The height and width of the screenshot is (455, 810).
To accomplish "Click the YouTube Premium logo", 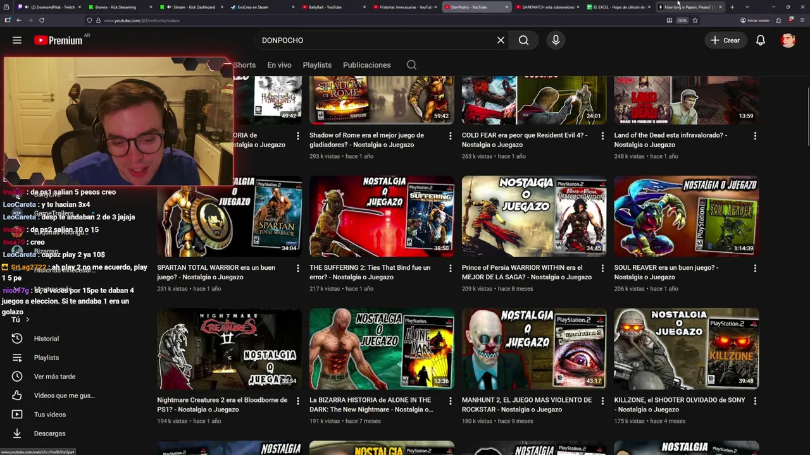I will [58, 40].
